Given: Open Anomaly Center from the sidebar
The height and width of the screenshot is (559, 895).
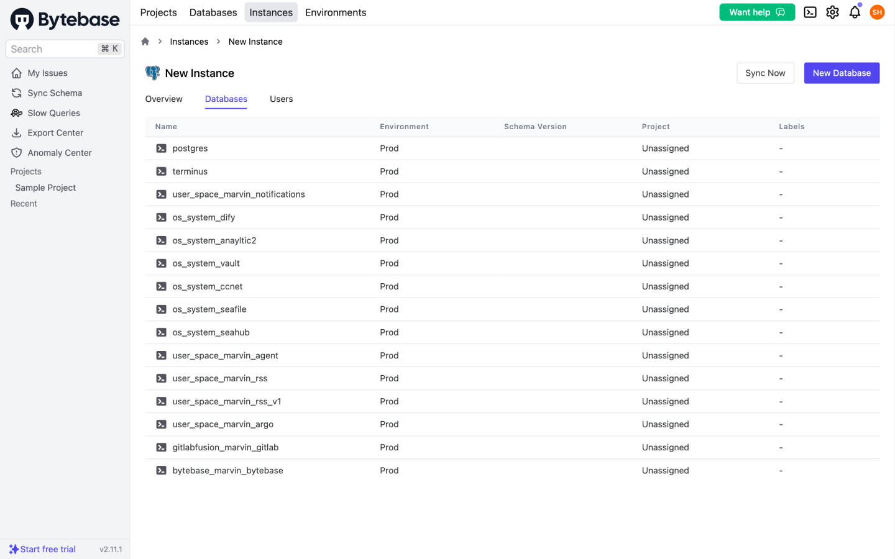Looking at the screenshot, I should coord(59,153).
